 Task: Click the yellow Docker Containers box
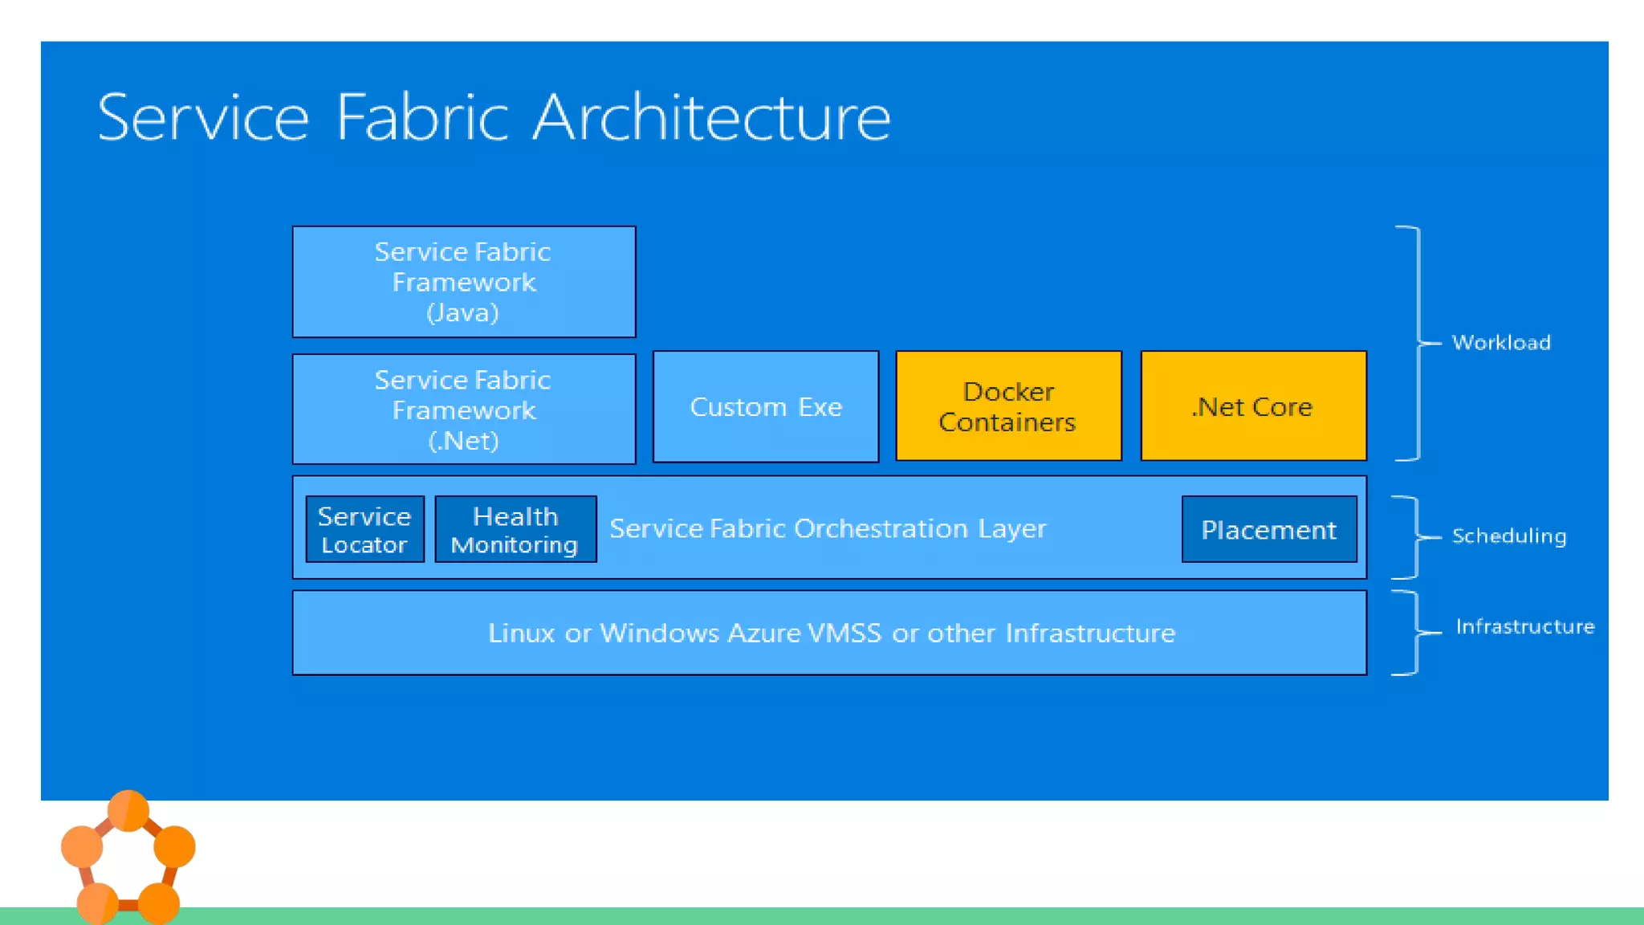point(1008,406)
